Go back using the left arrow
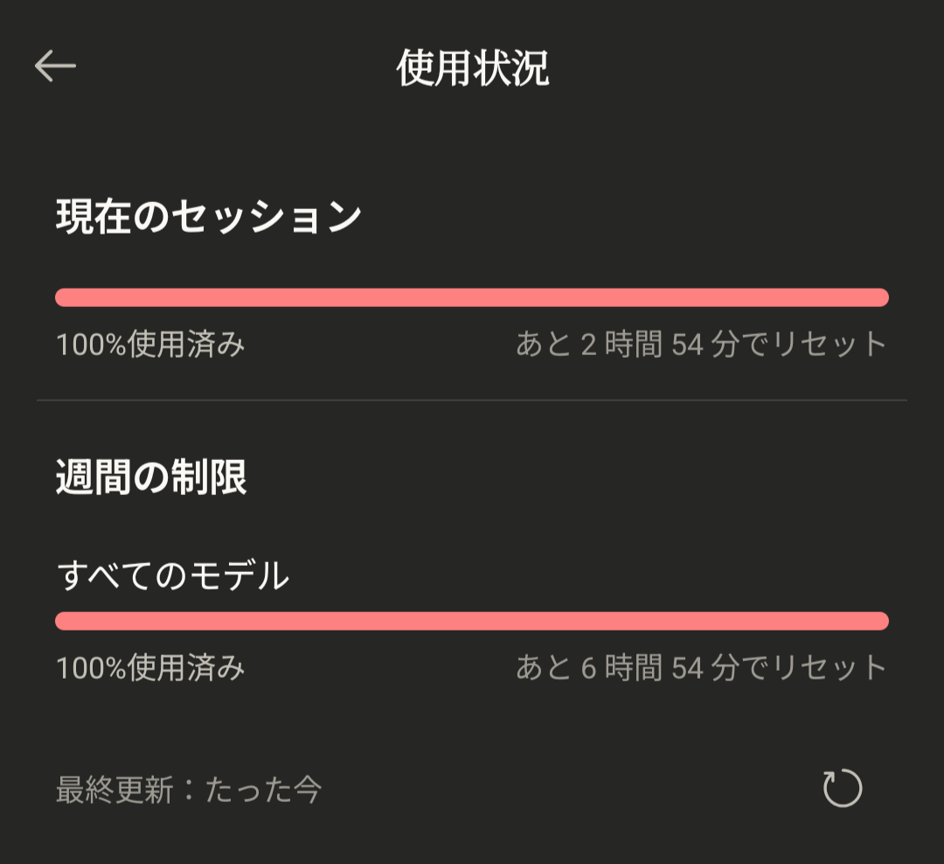Image resolution: width=944 pixels, height=864 pixels. point(55,66)
